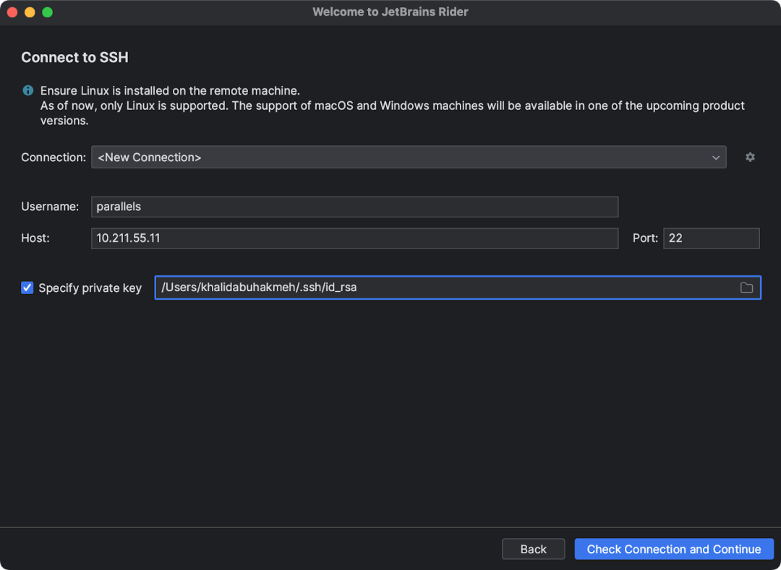Select the Port field showing 22
The width and height of the screenshot is (781, 570).
tap(712, 238)
